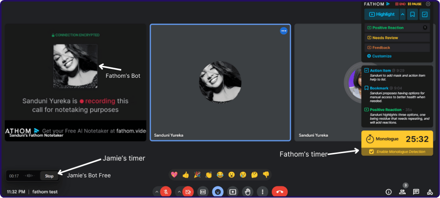Click the meeting name fathom test
440x198 pixels.
[x=45, y=192]
